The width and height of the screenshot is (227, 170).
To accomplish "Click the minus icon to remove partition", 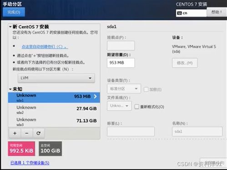I will [x=27, y=133].
